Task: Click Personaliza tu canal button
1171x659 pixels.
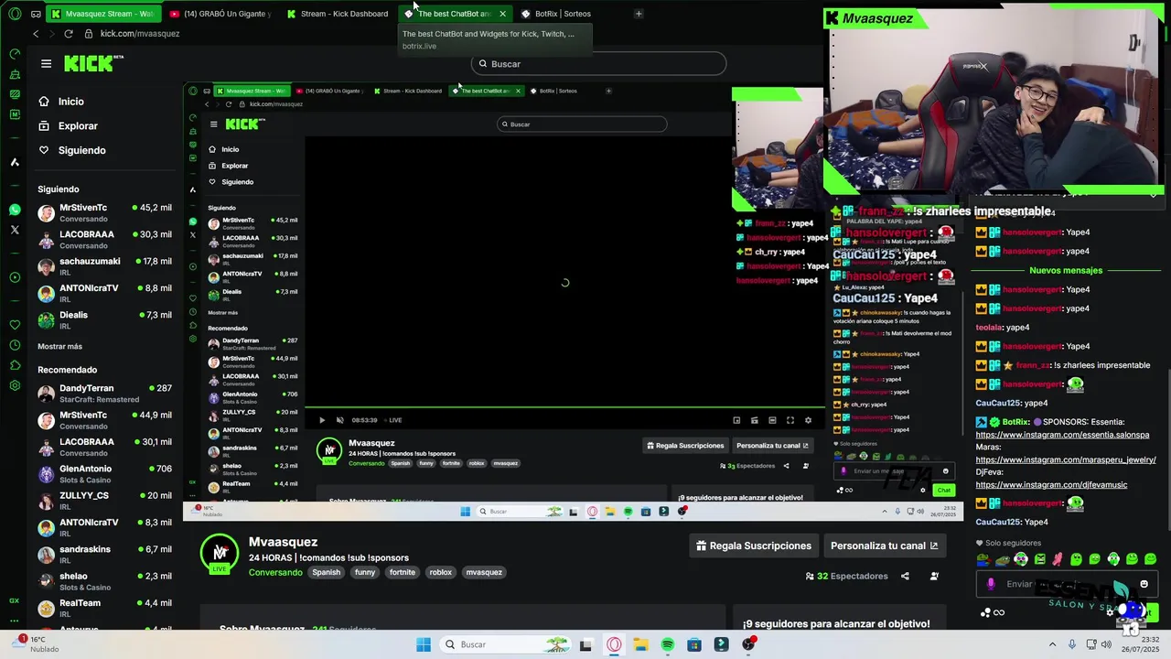Action: pos(884,546)
